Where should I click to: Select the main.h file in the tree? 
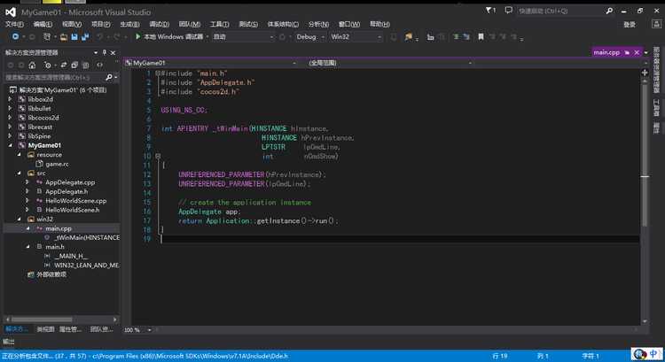coord(55,246)
